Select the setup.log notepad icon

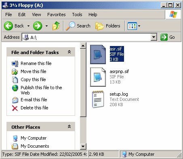pyautogui.click(x=98, y=99)
